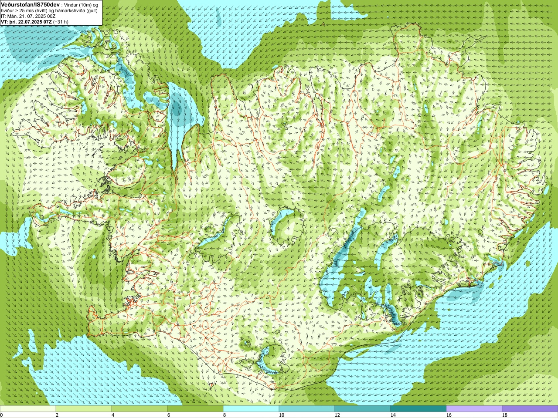The width and height of the screenshot is (558, 418).
Task: Click the teal 12–14 legend segment
Action: click(x=363, y=409)
